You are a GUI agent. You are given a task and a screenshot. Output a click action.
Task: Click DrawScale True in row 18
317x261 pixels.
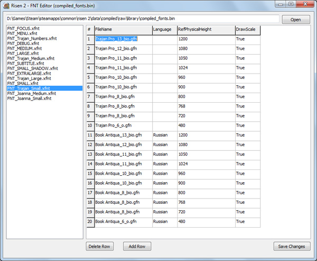pyautogui.click(x=248, y=203)
